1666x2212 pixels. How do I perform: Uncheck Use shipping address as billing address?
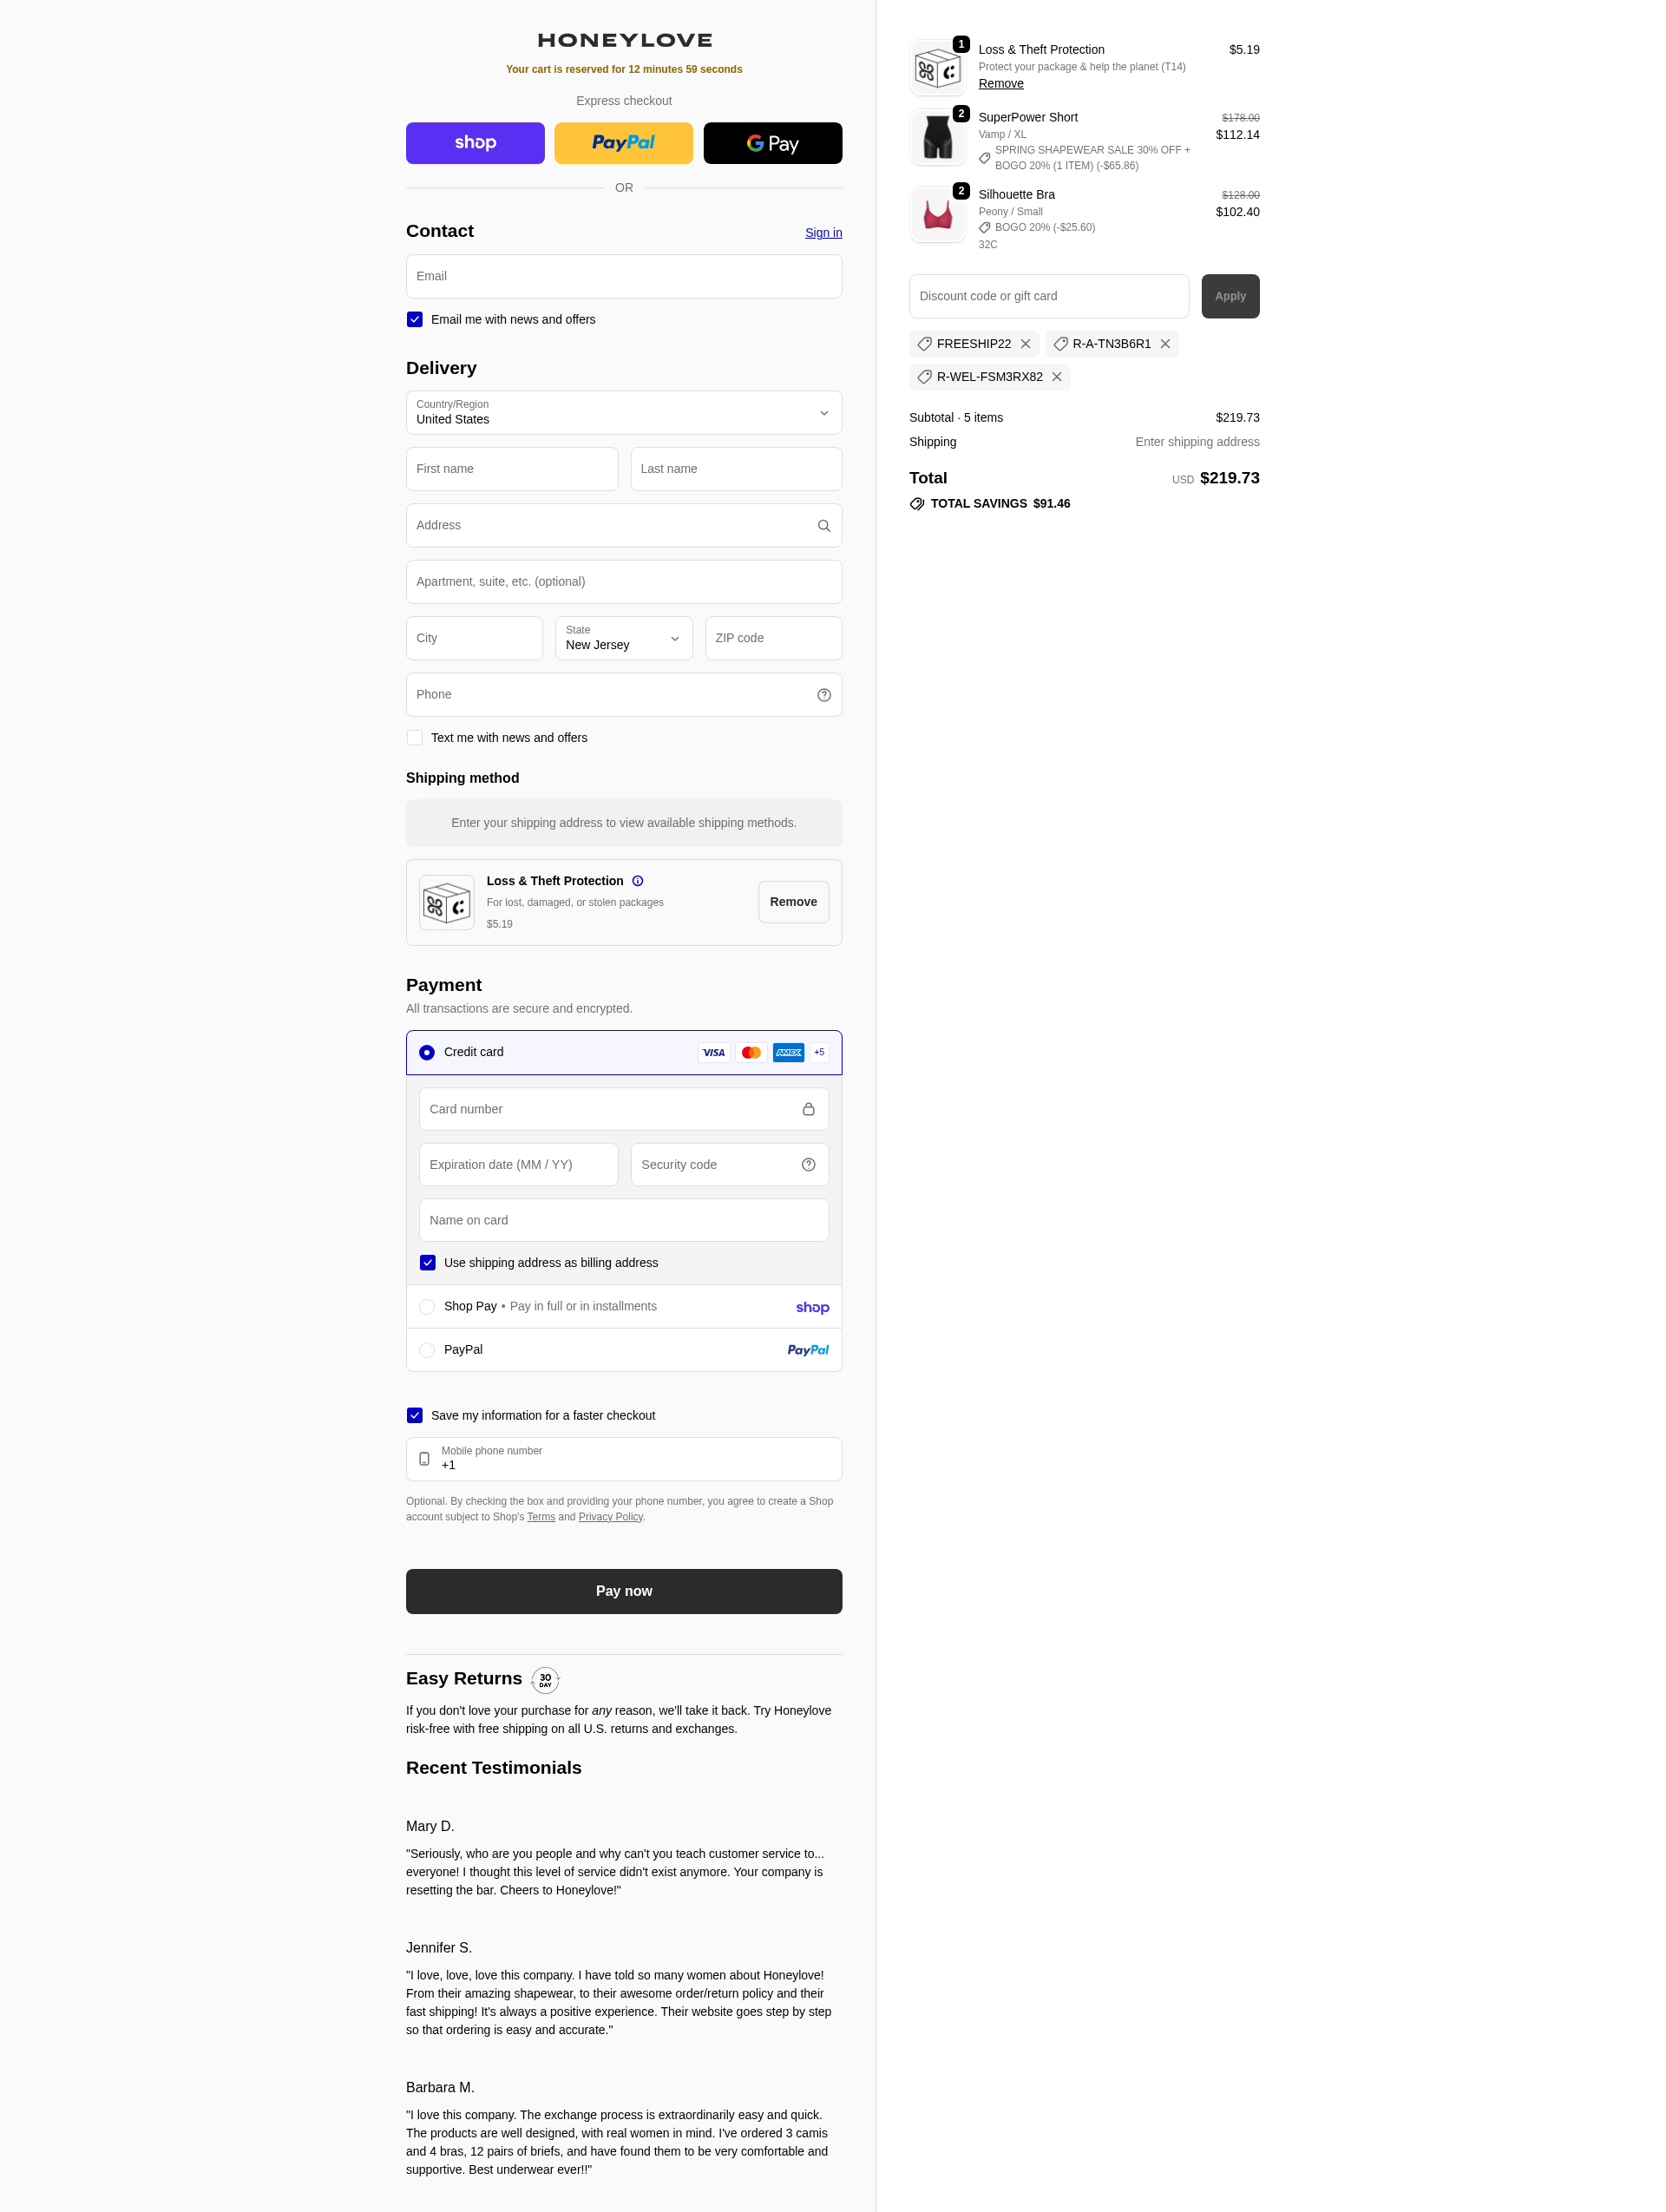pyautogui.click(x=427, y=1263)
